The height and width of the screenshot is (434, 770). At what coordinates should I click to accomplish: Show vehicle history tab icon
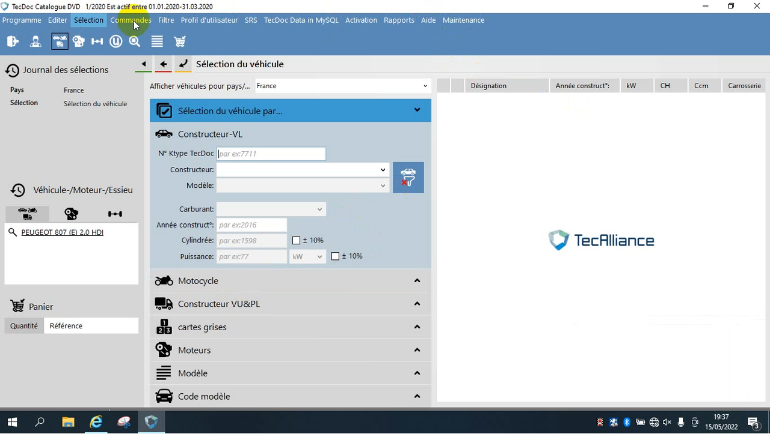tap(27, 213)
